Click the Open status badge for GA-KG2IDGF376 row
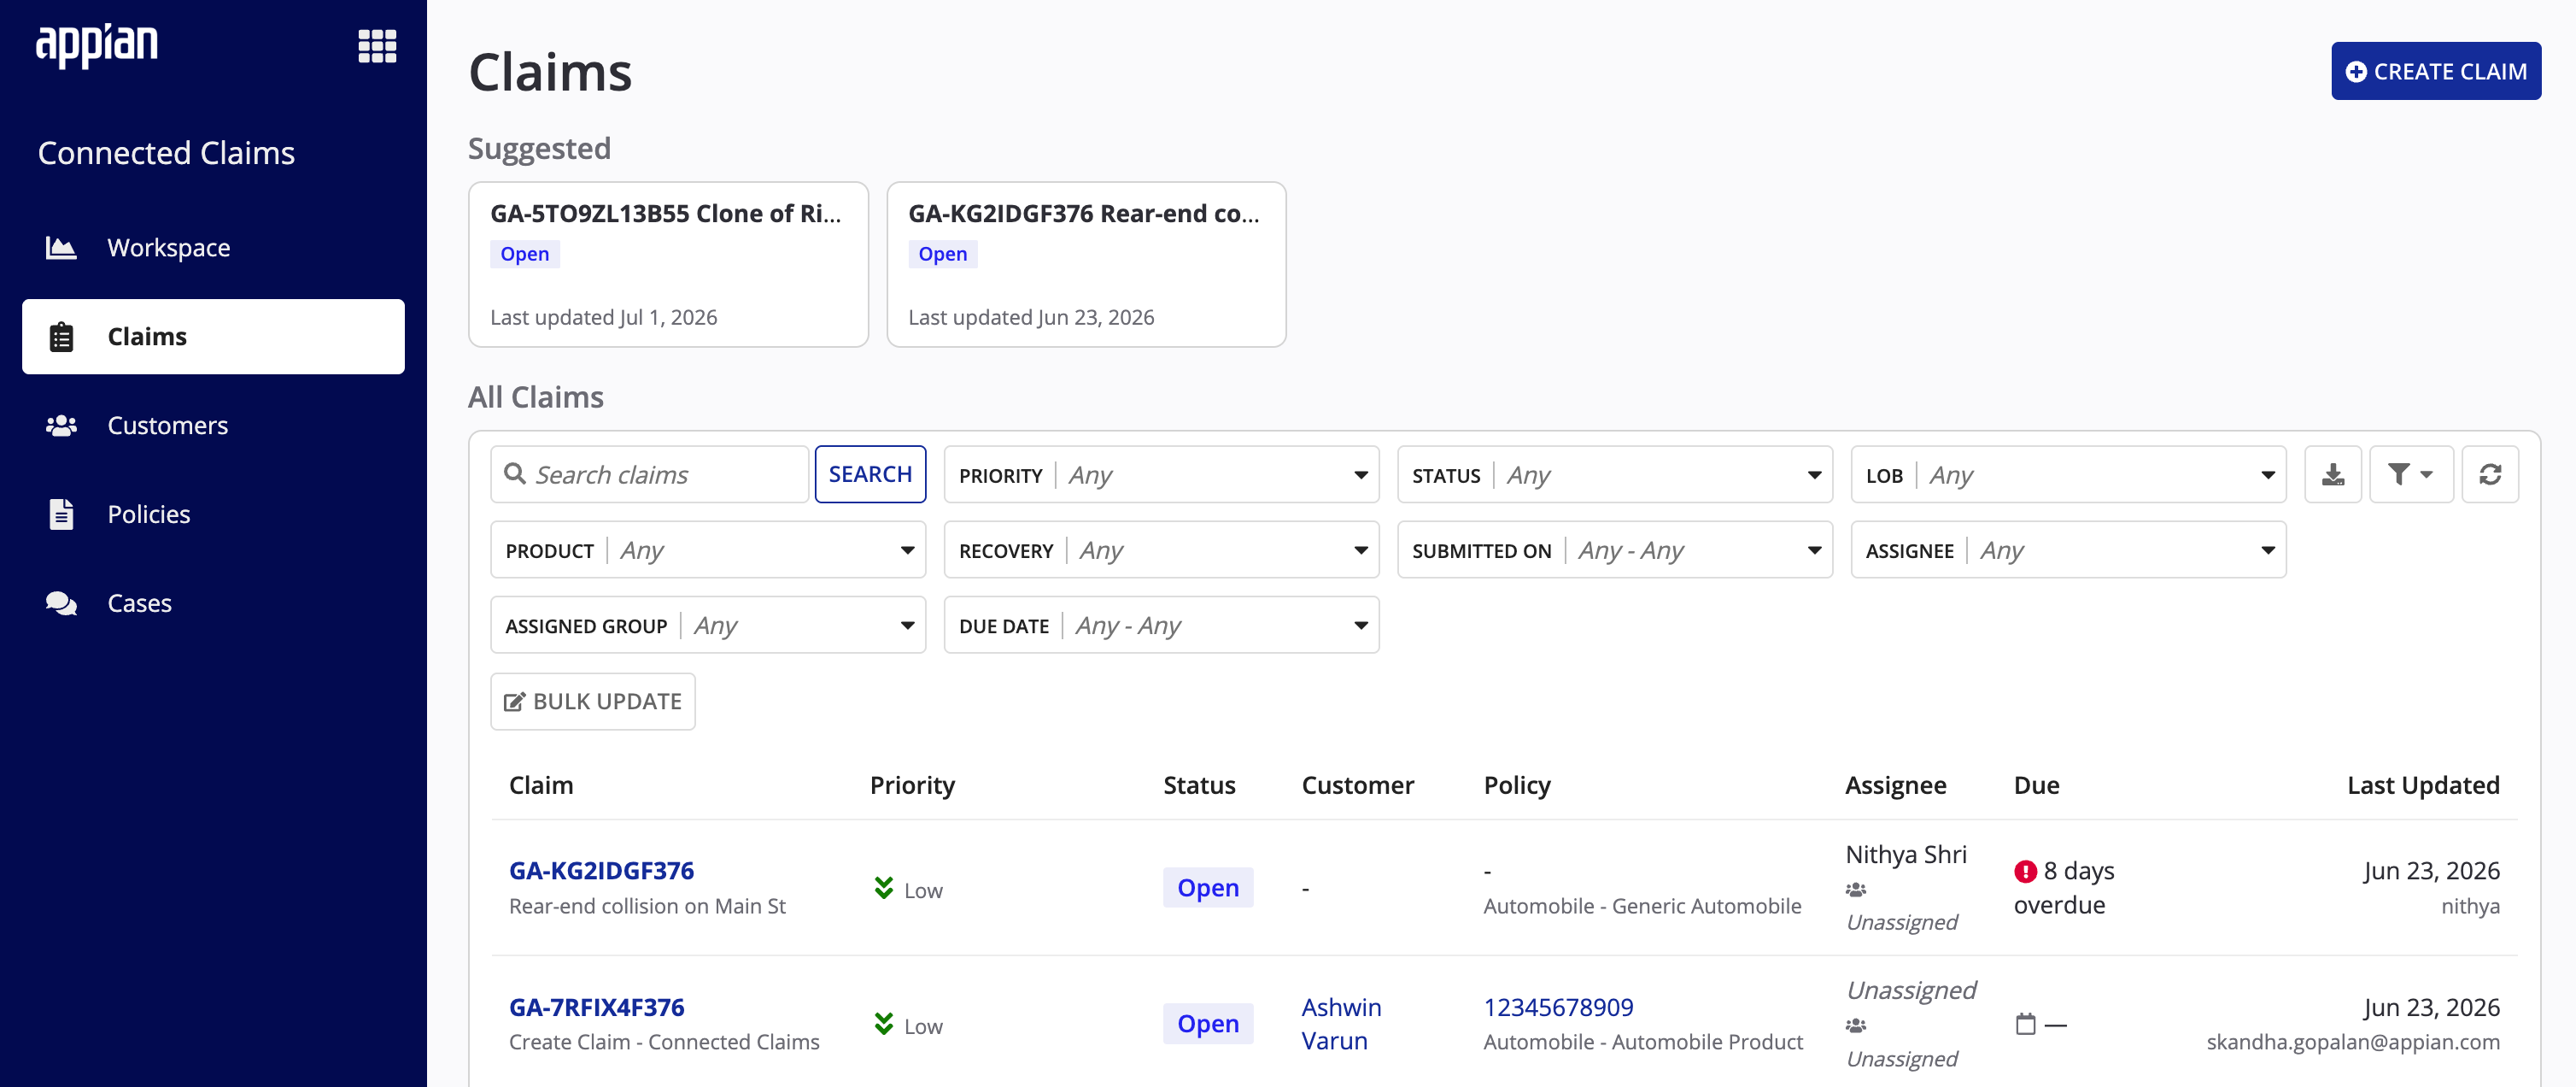This screenshot has height=1087, width=2576. 1208,888
